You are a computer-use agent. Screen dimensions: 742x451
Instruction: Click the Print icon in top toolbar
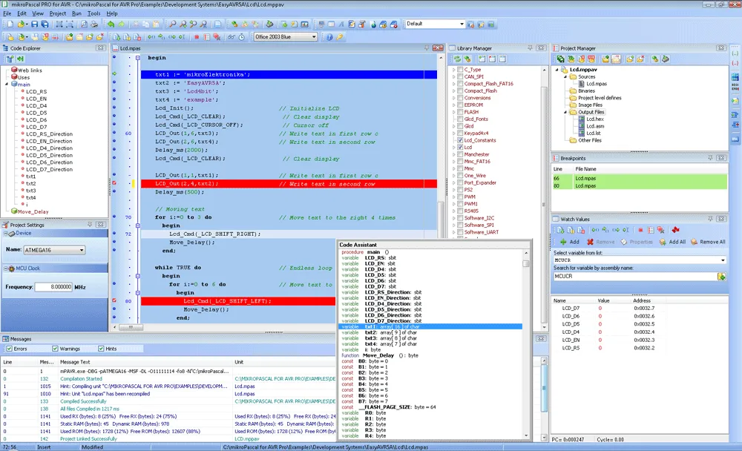pos(94,24)
